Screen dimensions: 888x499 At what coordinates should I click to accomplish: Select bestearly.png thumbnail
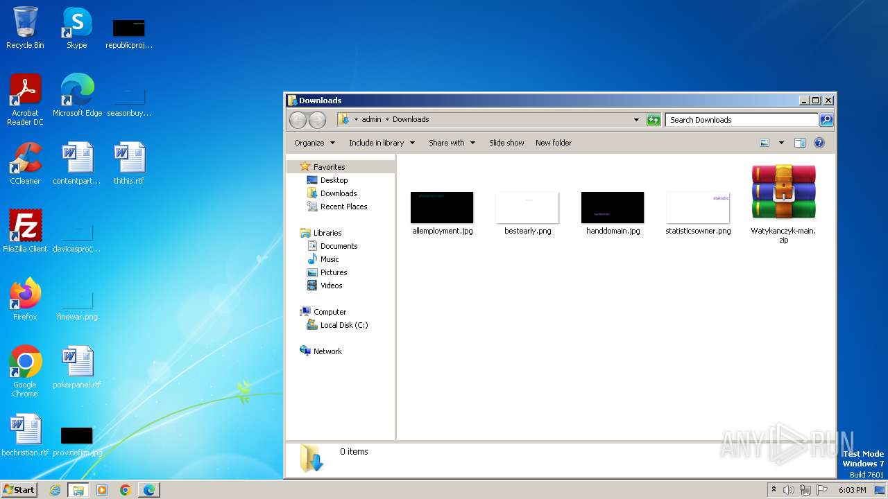(x=527, y=213)
